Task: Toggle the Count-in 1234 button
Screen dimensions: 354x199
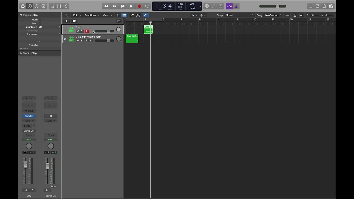Action: tap(229, 6)
